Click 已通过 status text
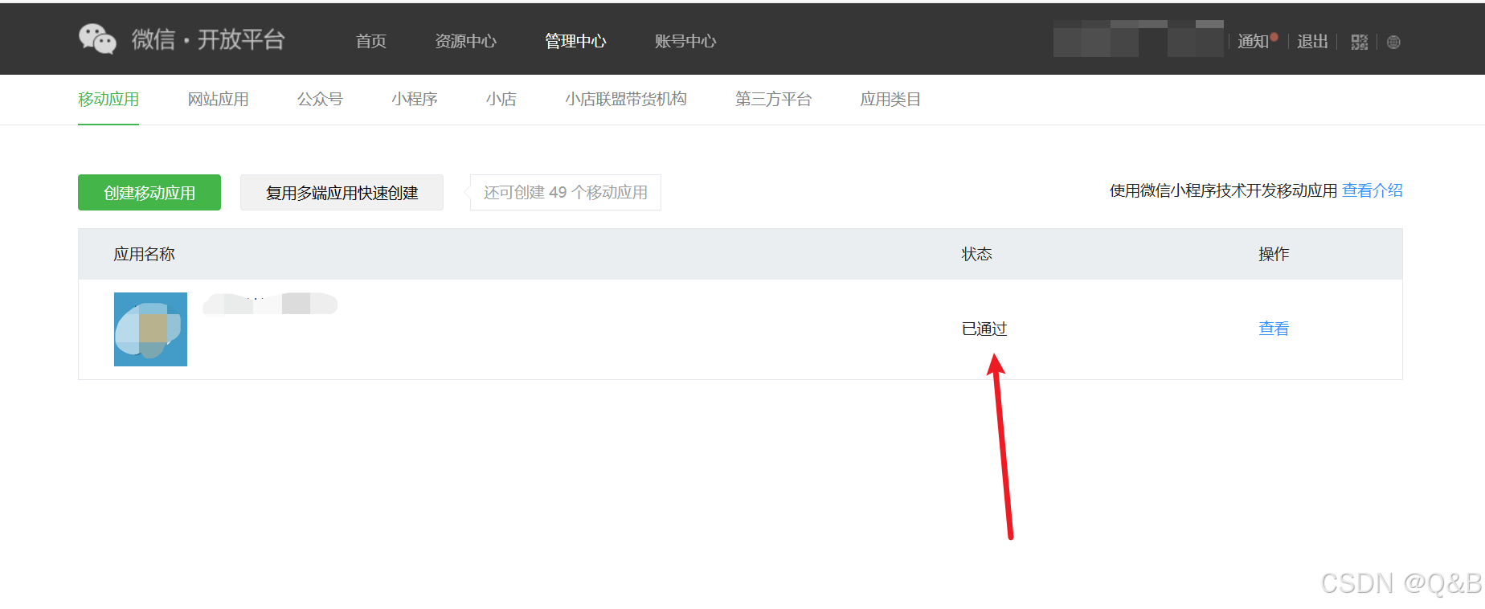This screenshot has width=1485, height=609. pyautogui.click(x=984, y=329)
